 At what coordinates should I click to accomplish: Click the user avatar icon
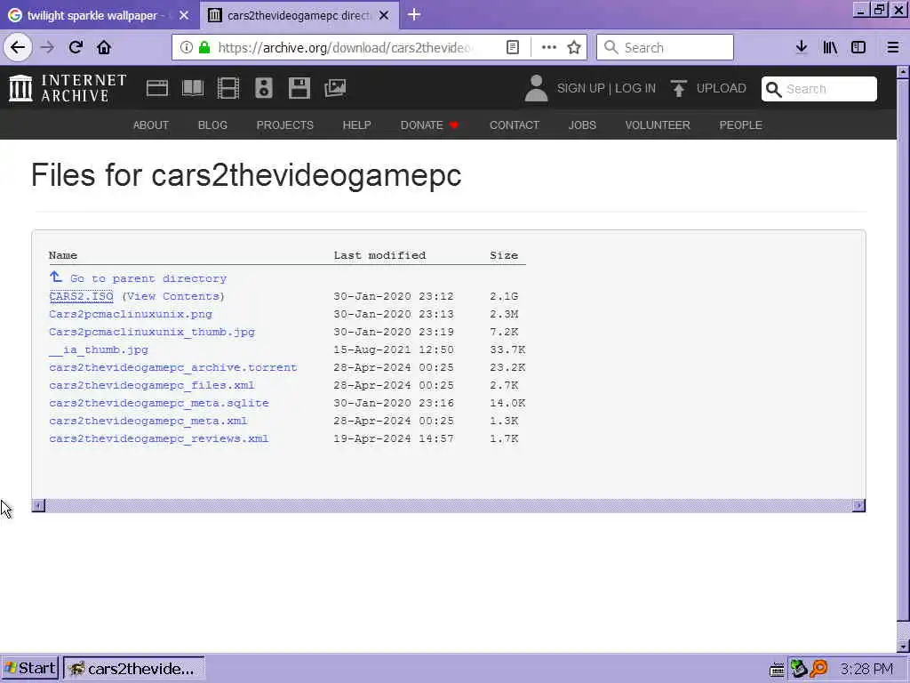[536, 88]
